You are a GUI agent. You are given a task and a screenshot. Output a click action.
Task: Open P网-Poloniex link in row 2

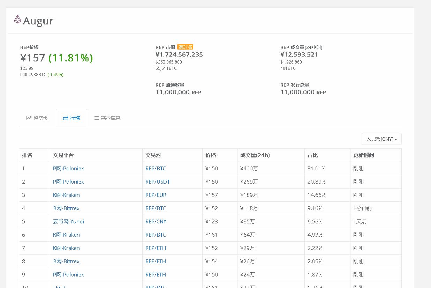click(68, 182)
